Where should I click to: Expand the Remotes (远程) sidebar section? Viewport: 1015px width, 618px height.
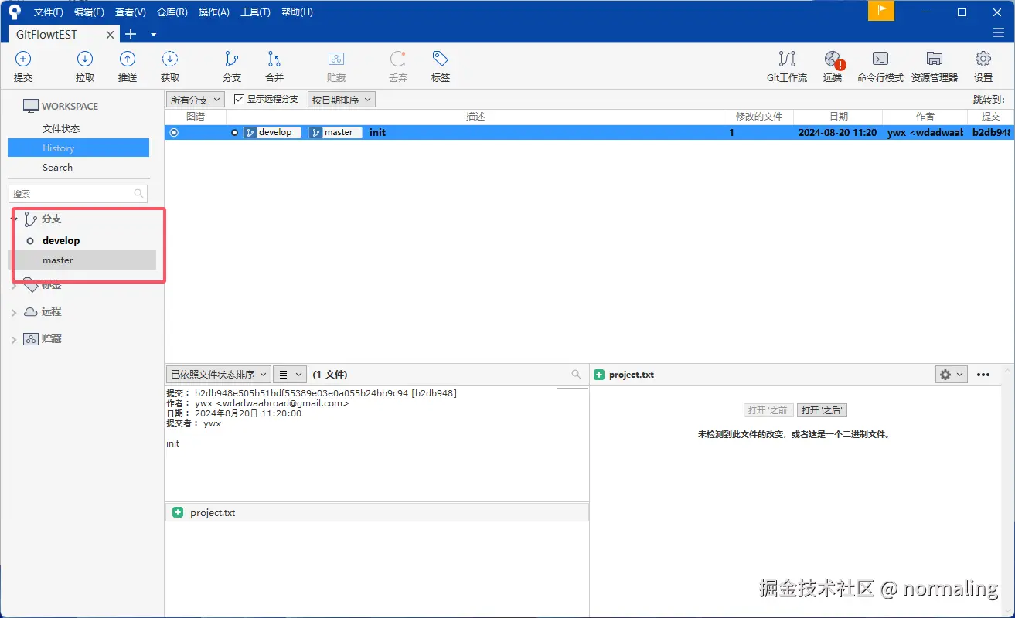click(14, 313)
